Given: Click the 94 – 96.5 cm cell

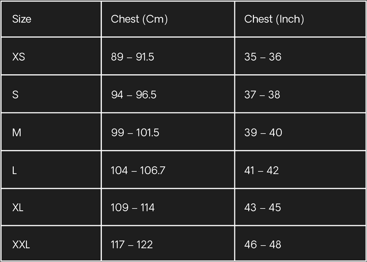Looking at the screenshot, I should click(x=134, y=94).
